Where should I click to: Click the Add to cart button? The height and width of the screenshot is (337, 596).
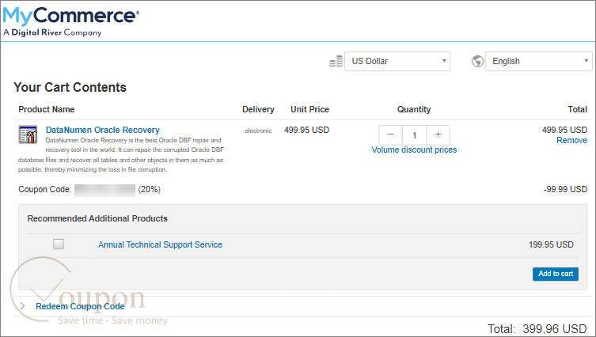point(556,274)
